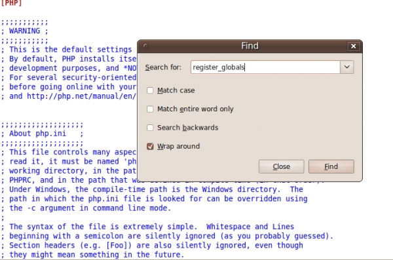Click the "; WARNING ;" line in editor

24,31
